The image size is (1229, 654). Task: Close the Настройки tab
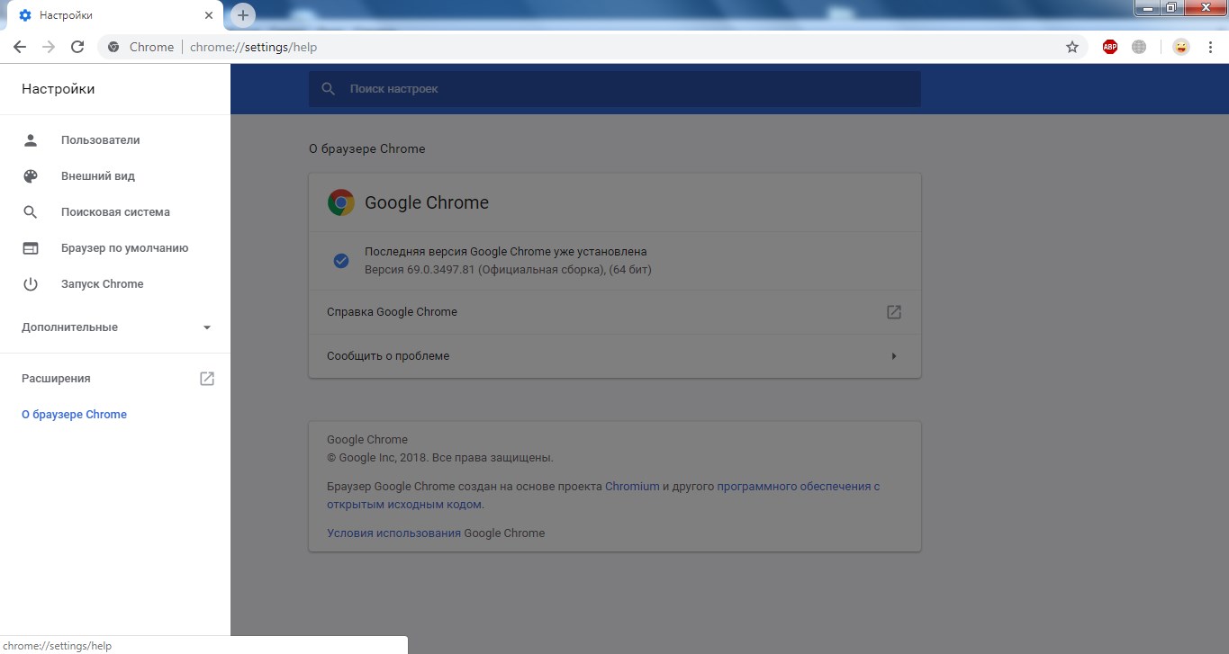209,15
